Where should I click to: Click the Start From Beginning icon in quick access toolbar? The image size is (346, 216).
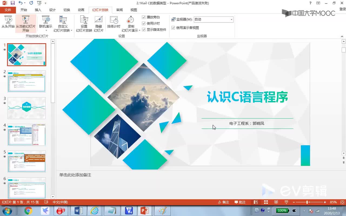(x=39, y=3)
